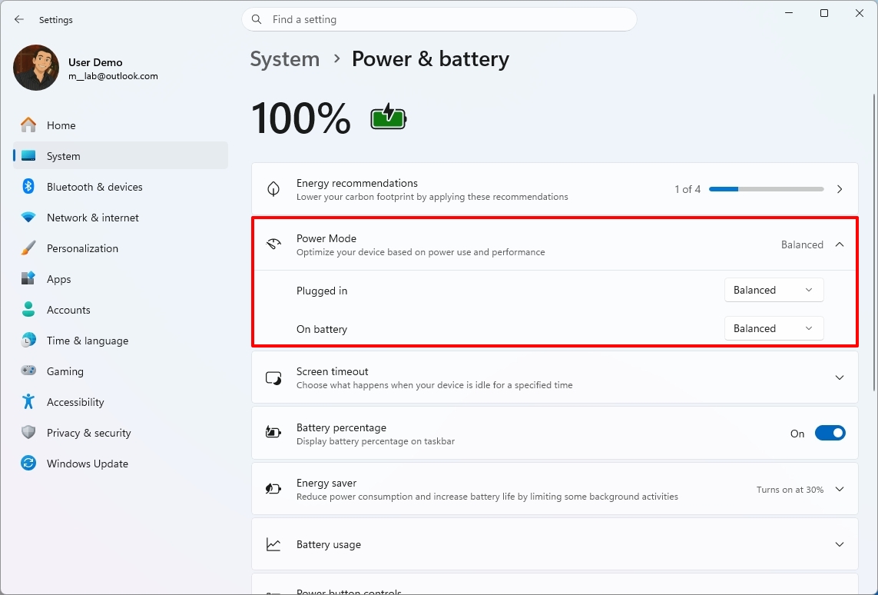
Task: Click the Gaming controller icon
Action: (28, 371)
